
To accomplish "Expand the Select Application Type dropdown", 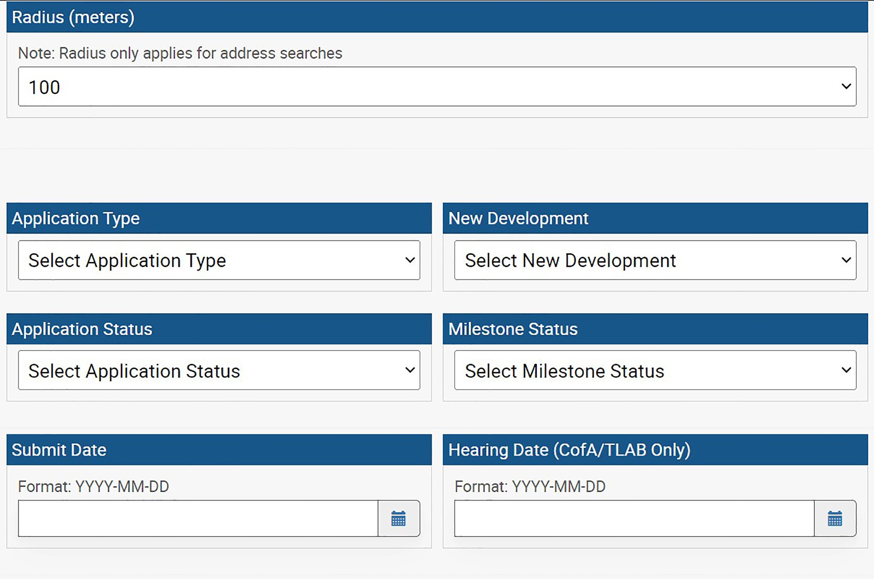I will [219, 260].
